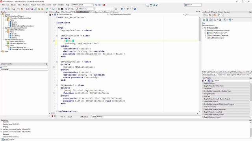Select Arc_MoreClasses.pas in Project Manager
Image resolution: width=252 pixels, height=141 pixels.
216,38
